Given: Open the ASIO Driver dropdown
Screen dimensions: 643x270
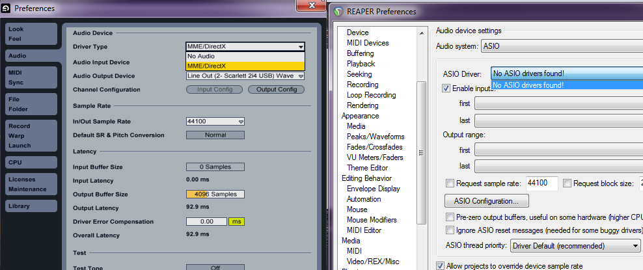Looking at the screenshot, I should (567, 74).
